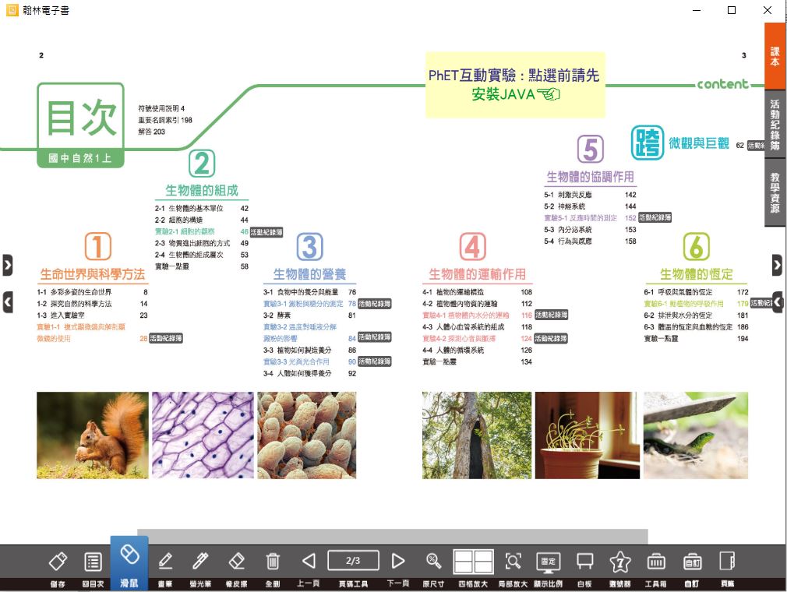Image resolution: width=787 pixels, height=592 pixels.
Task: Click the horizontal scrollbar above the toolbar
Action: coord(393,537)
